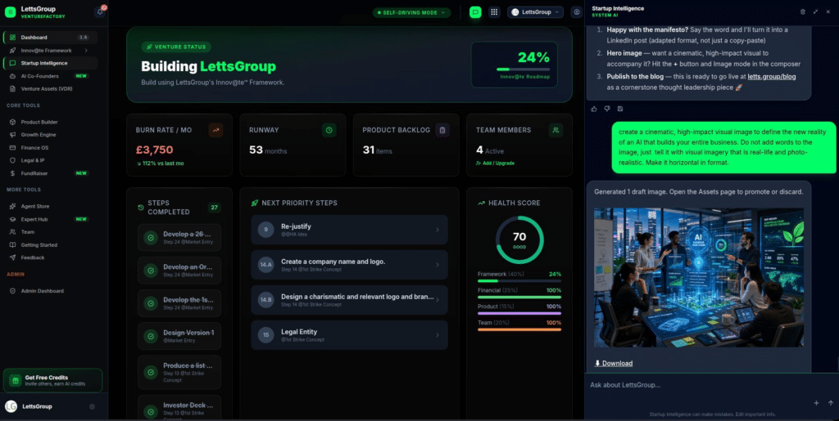Click the Financial health progress bar

pyautogui.click(x=519, y=298)
